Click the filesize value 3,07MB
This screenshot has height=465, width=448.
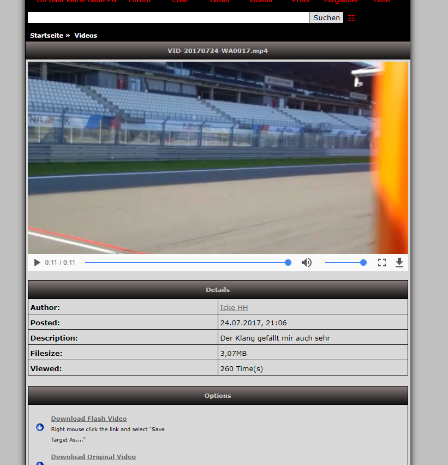[x=234, y=354]
